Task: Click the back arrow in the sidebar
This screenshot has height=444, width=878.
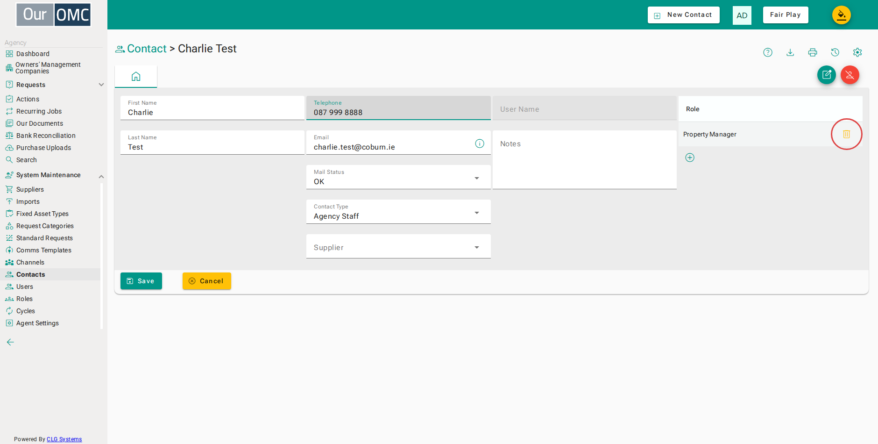Action: tap(10, 342)
